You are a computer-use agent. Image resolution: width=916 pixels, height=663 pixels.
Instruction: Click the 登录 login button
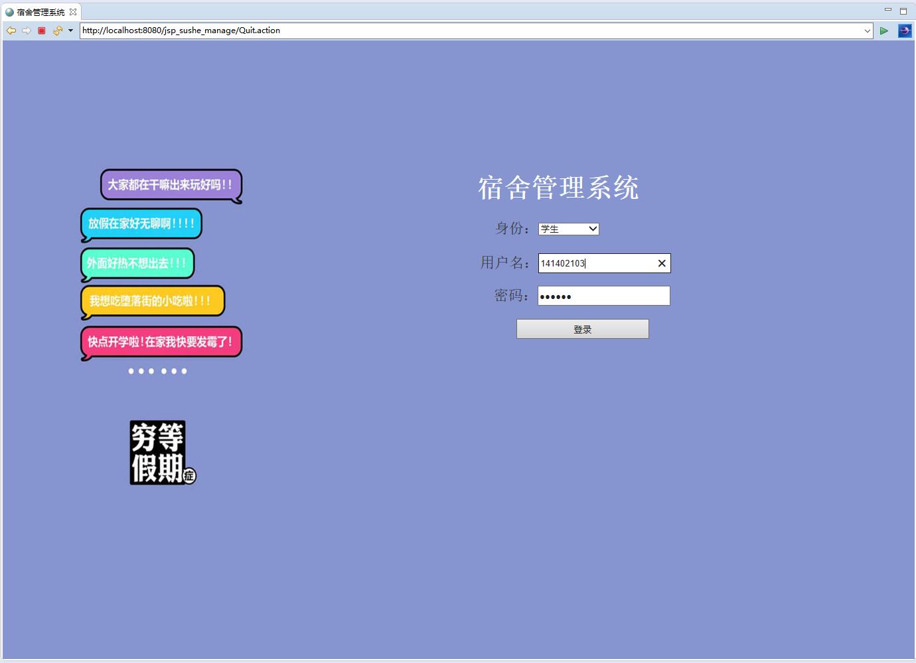(x=582, y=328)
